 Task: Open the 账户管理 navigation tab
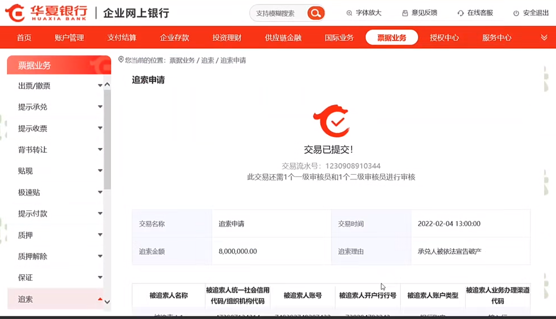[69, 38]
